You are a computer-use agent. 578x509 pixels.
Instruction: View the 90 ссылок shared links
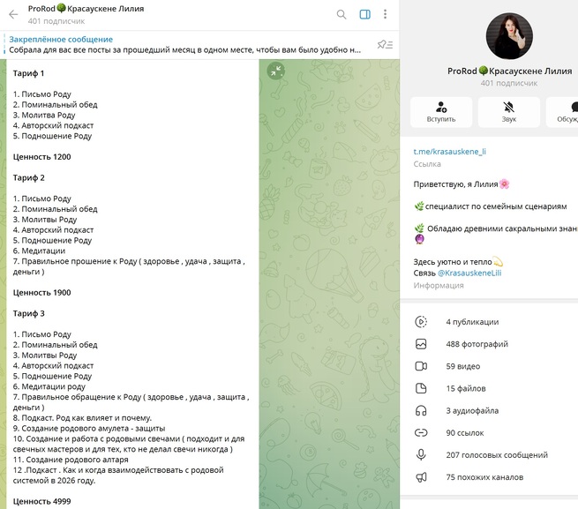pyautogui.click(x=465, y=432)
